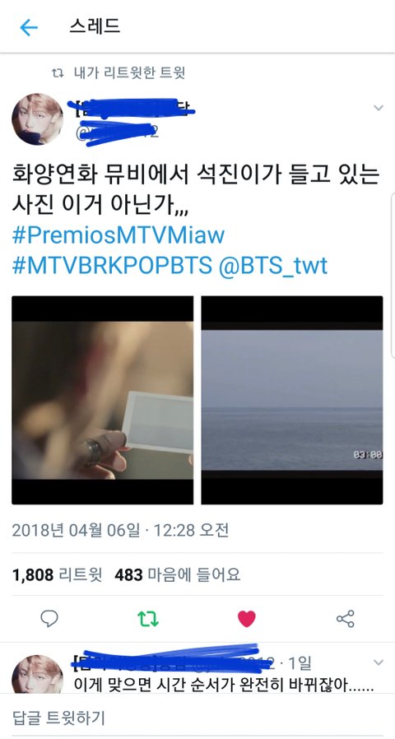395x739 pixels.
Task: Go back using the blue arrow
Action: tap(28, 28)
